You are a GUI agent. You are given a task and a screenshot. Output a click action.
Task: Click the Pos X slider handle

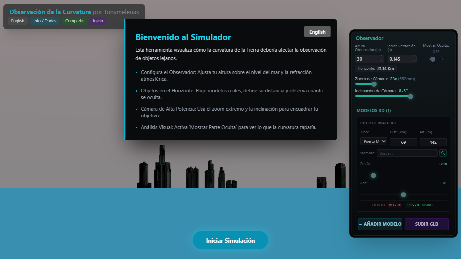click(373, 175)
